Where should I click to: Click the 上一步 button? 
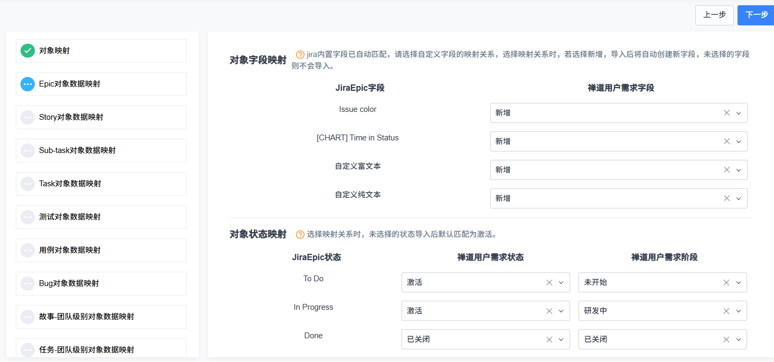[714, 15]
